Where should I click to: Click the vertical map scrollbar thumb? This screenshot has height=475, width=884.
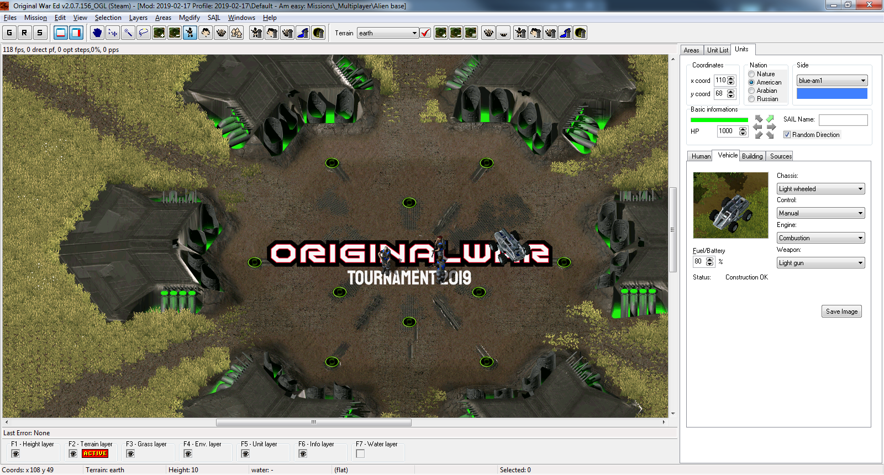673,230
